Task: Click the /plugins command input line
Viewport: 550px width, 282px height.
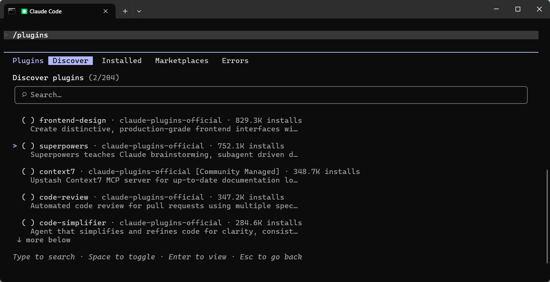Action: tap(271, 35)
